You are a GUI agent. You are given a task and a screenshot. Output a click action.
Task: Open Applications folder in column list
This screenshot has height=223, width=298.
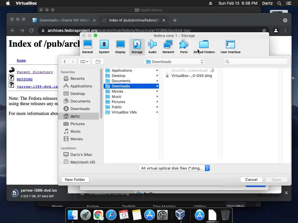131,70
